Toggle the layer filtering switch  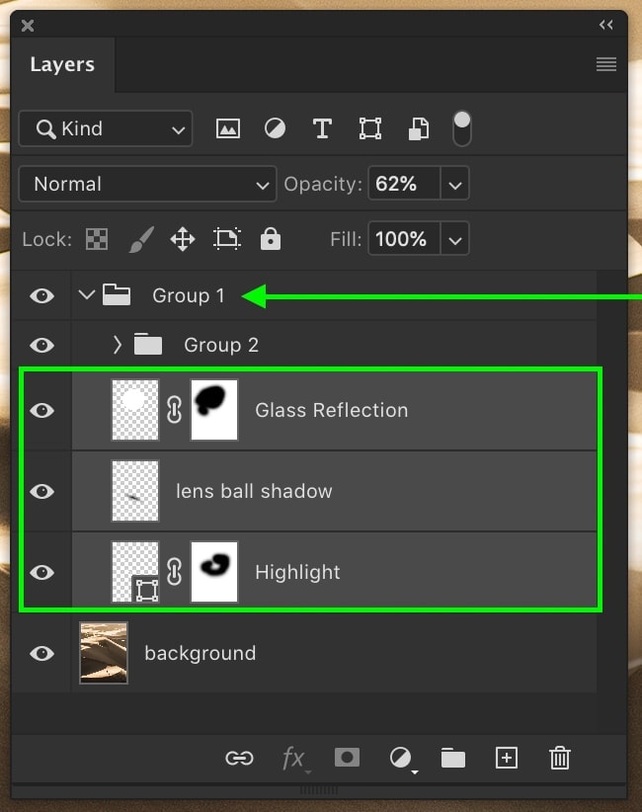(x=462, y=128)
